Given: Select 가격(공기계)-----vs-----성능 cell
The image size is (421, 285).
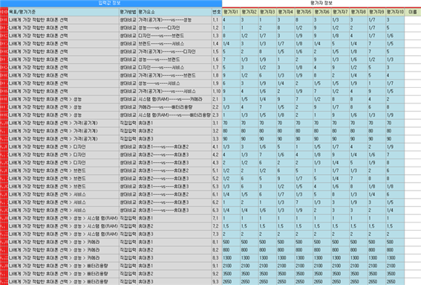Looking at the screenshot, I should pyautogui.click(x=174, y=20).
